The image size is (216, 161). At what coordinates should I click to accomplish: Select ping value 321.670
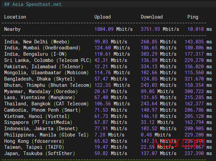coord(194,79)
